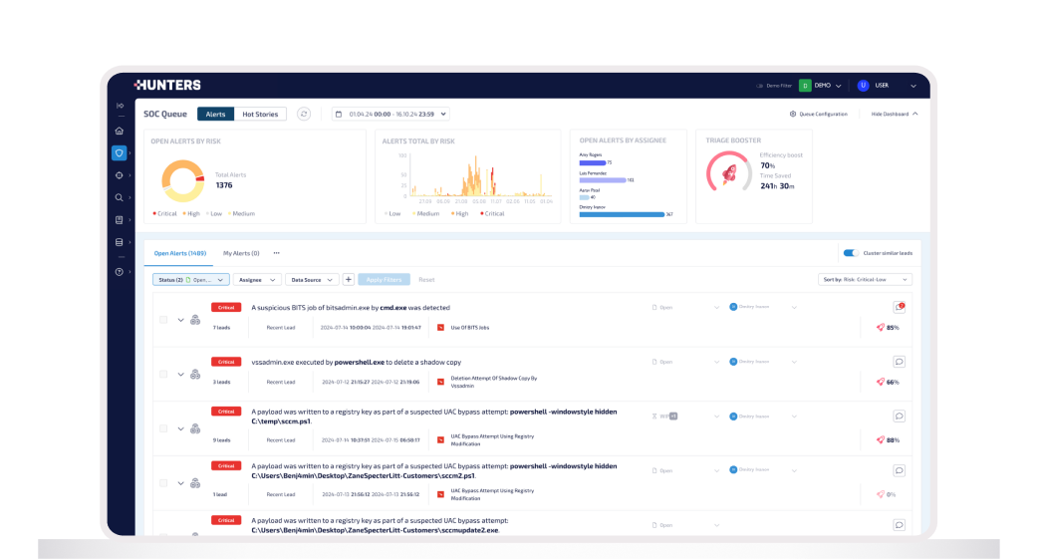Screen dimensions: 1038x559
Task: Click the Home icon in the sidebar
Action: click(120, 131)
